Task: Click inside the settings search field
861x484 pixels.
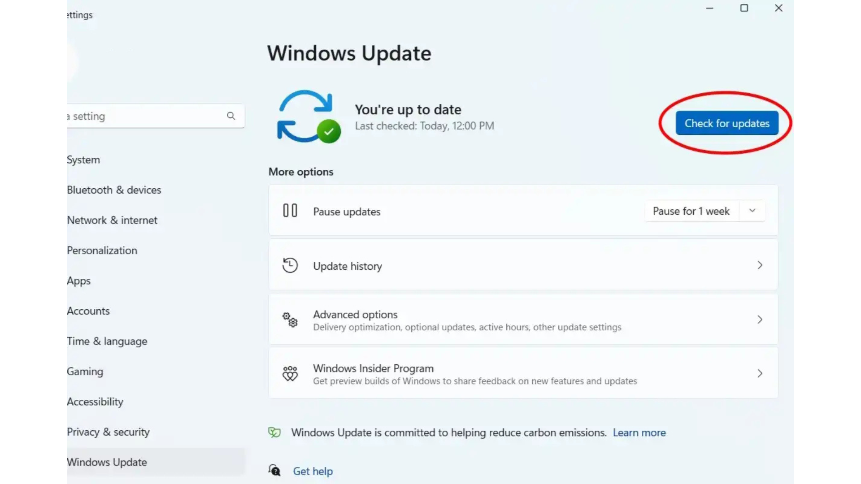Action: click(135, 116)
